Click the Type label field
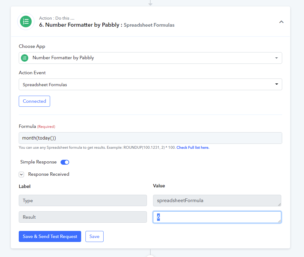 click(x=83, y=201)
